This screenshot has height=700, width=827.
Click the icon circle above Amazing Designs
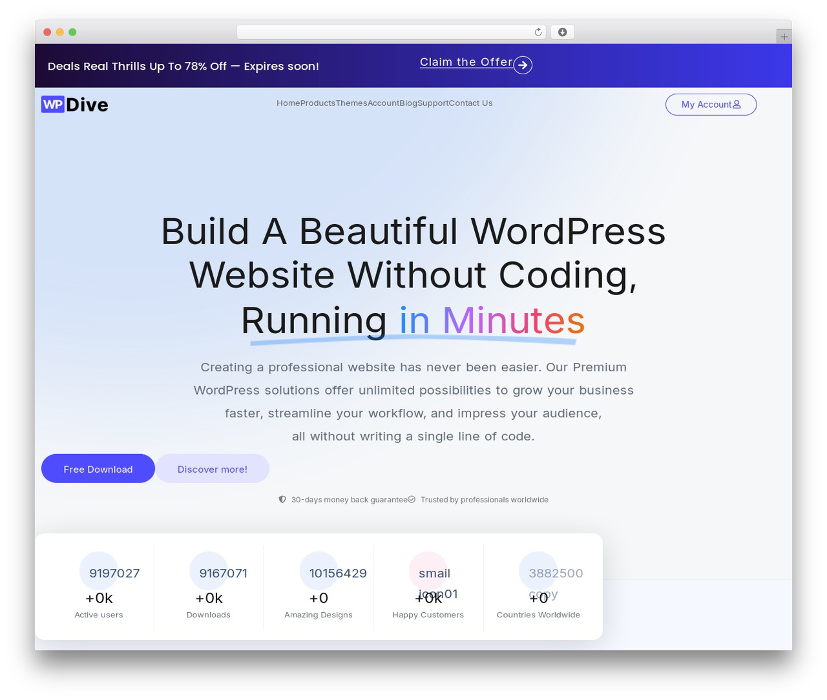(319, 571)
